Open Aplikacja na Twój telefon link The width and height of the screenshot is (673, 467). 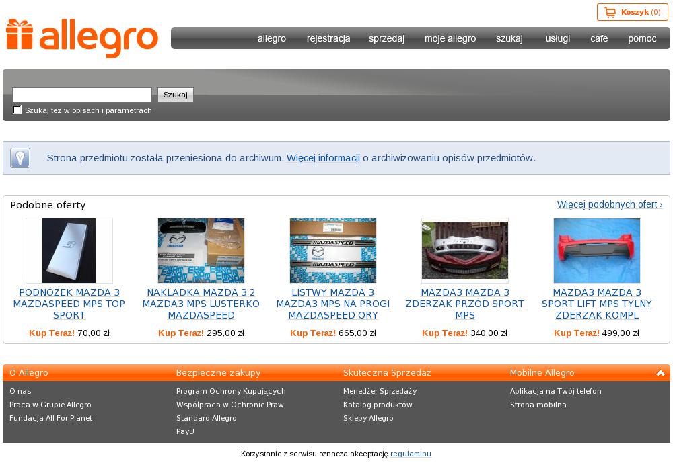556,391
